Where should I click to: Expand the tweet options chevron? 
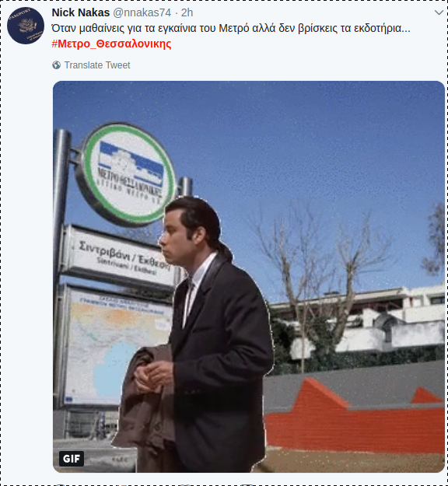pos(439,12)
